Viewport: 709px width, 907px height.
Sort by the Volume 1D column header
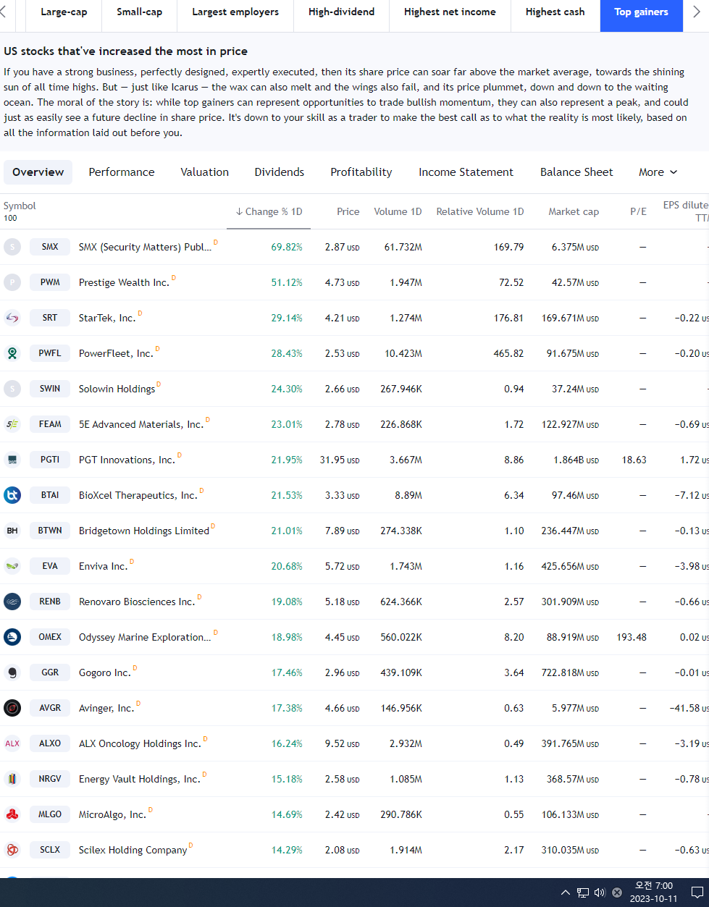point(398,211)
